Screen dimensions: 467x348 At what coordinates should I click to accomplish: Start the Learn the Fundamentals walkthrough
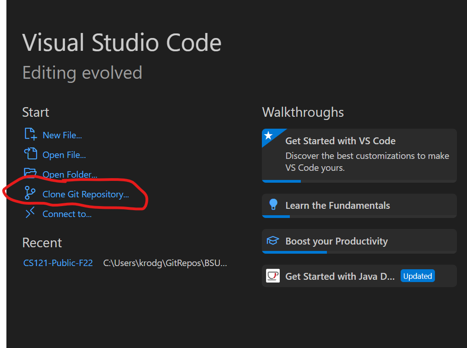(337, 205)
